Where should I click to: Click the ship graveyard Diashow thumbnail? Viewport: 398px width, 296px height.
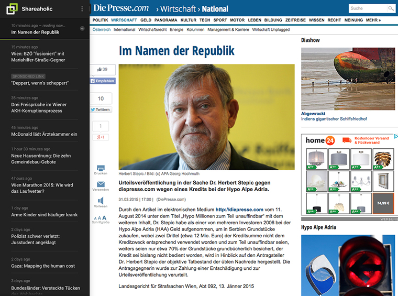(x=348, y=79)
